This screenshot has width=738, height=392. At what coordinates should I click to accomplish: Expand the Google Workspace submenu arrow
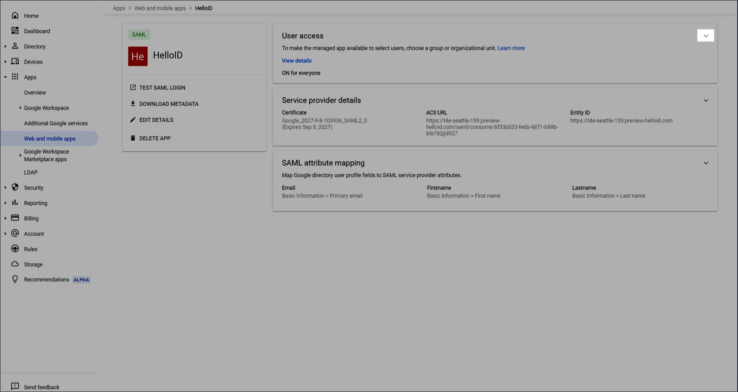pyautogui.click(x=20, y=108)
